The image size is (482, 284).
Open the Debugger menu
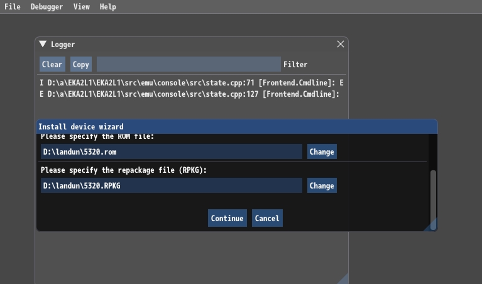click(x=47, y=6)
